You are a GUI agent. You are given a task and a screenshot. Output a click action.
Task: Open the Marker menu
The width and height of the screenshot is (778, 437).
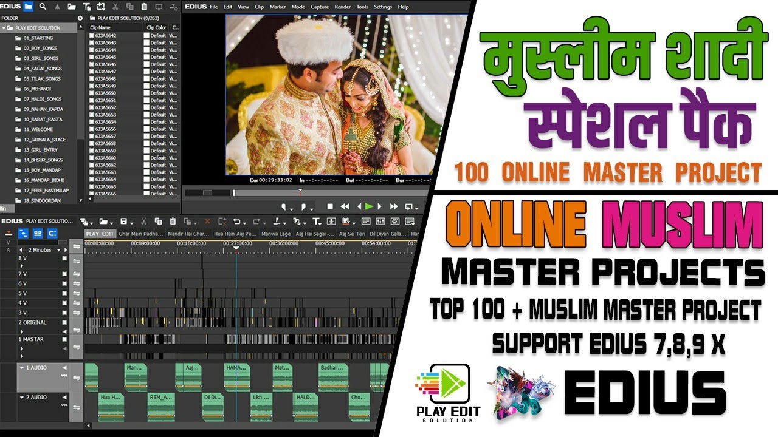tap(278, 7)
